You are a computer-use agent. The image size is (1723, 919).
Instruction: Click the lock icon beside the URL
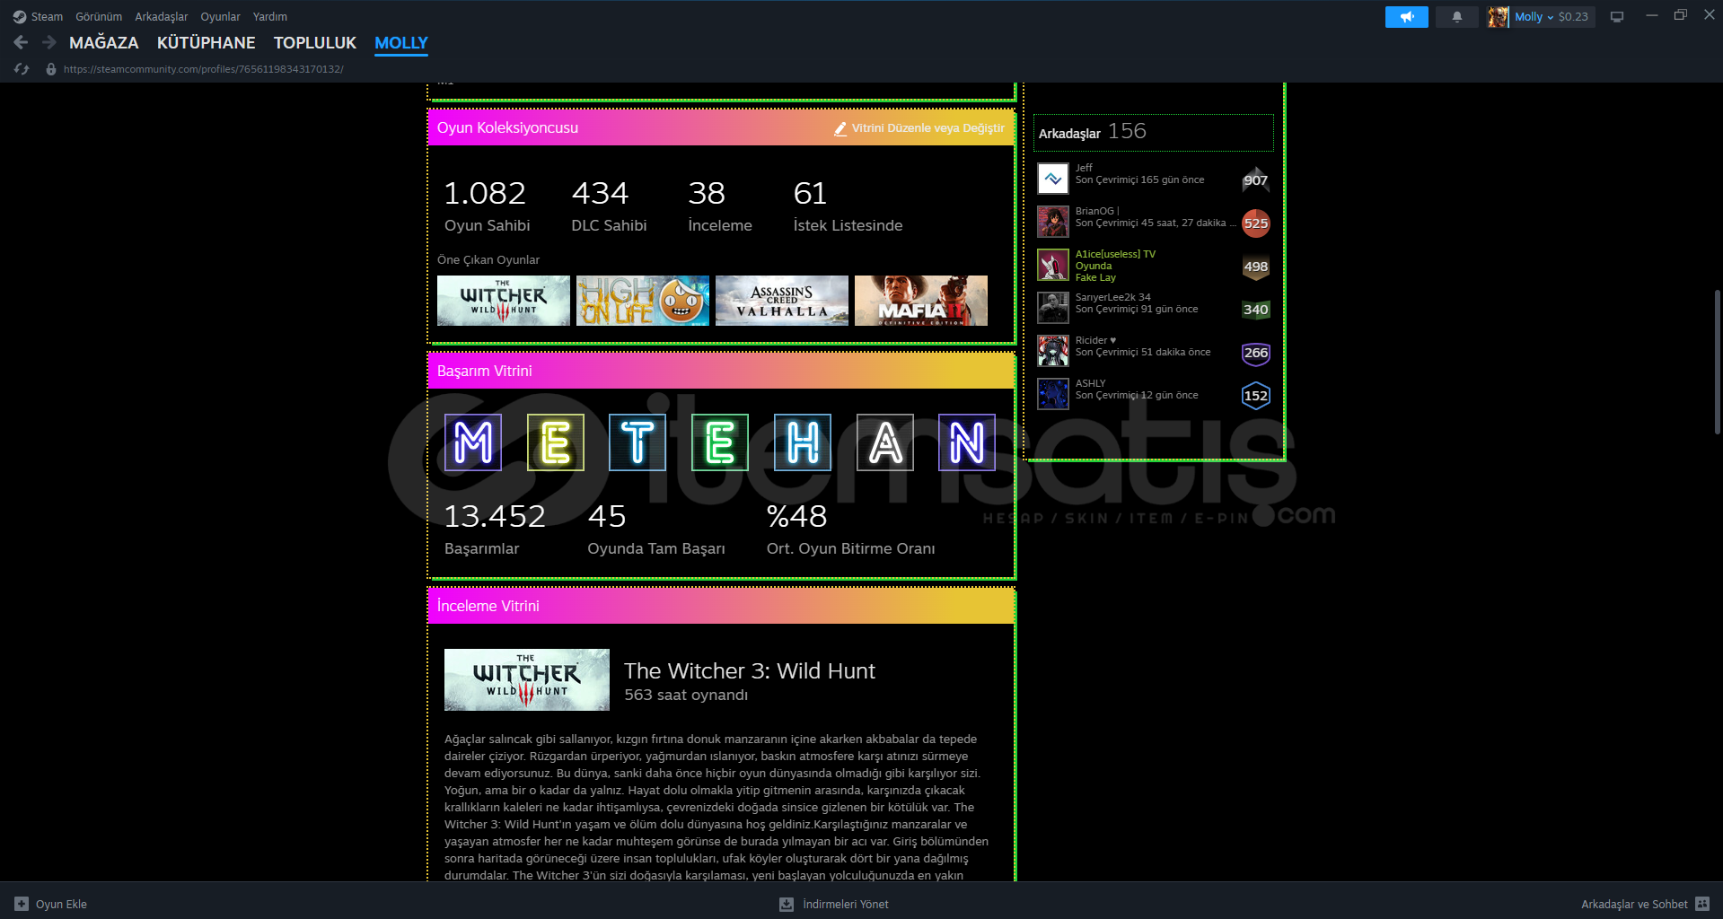click(x=51, y=69)
